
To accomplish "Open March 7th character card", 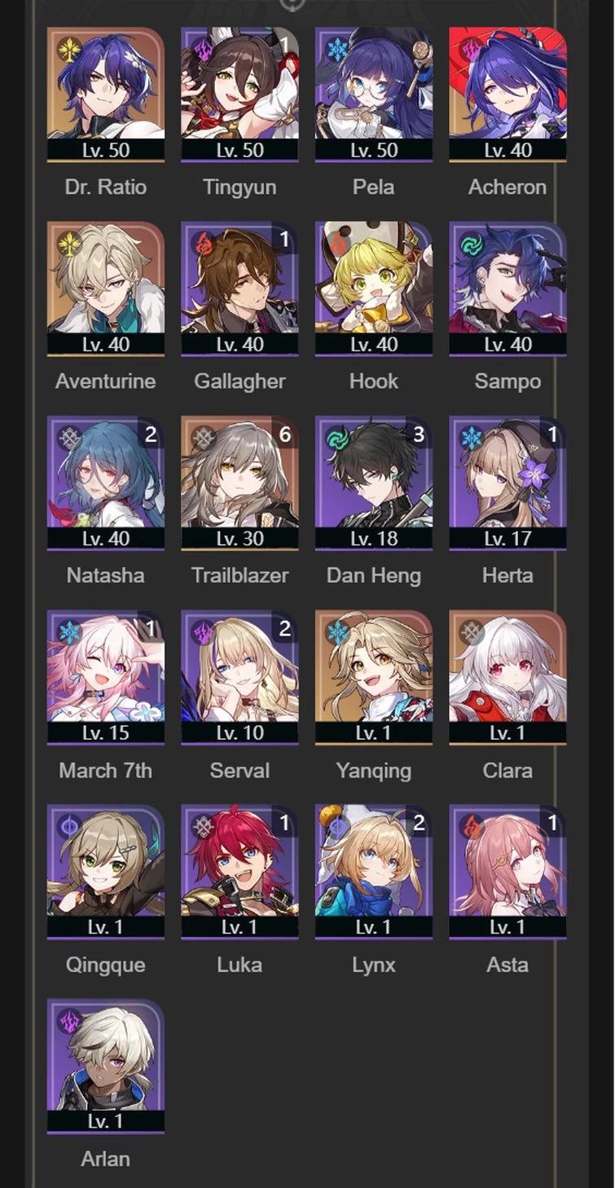I will [106, 677].
